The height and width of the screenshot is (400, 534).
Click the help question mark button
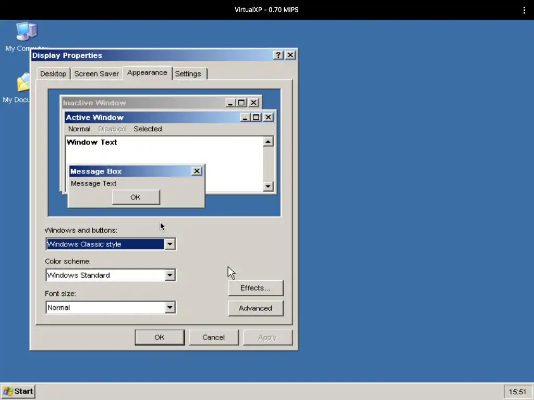coord(278,55)
